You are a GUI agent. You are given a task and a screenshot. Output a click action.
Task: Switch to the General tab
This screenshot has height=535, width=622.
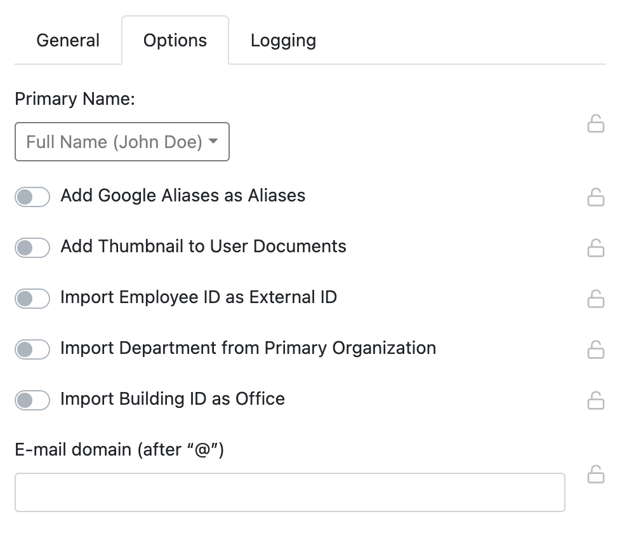(x=68, y=40)
